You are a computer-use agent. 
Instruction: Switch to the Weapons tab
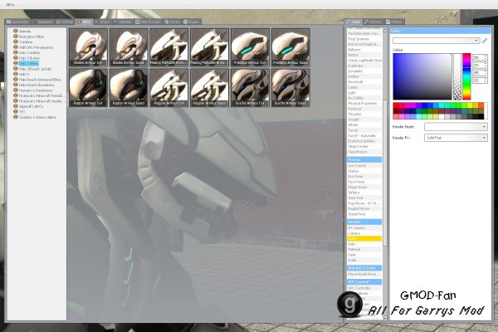tap(43, 22)
